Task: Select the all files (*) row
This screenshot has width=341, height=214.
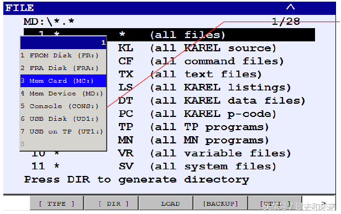Action: coord(169,35)
